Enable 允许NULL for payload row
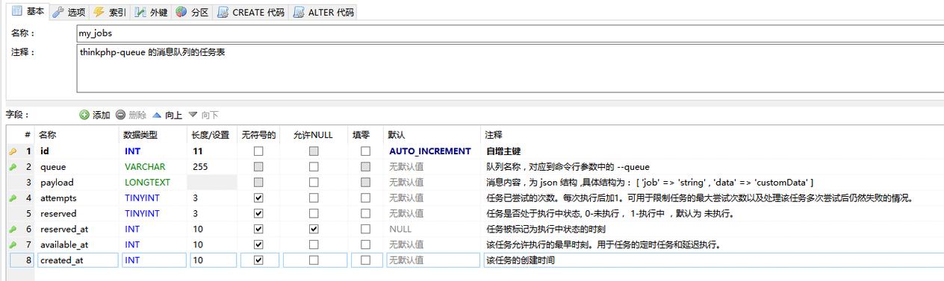944x281 pixels. pyautogui.click(x=314, y=183)
